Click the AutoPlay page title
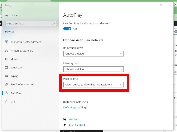Screen dimensions: 177x132 [x=73, y=15]
